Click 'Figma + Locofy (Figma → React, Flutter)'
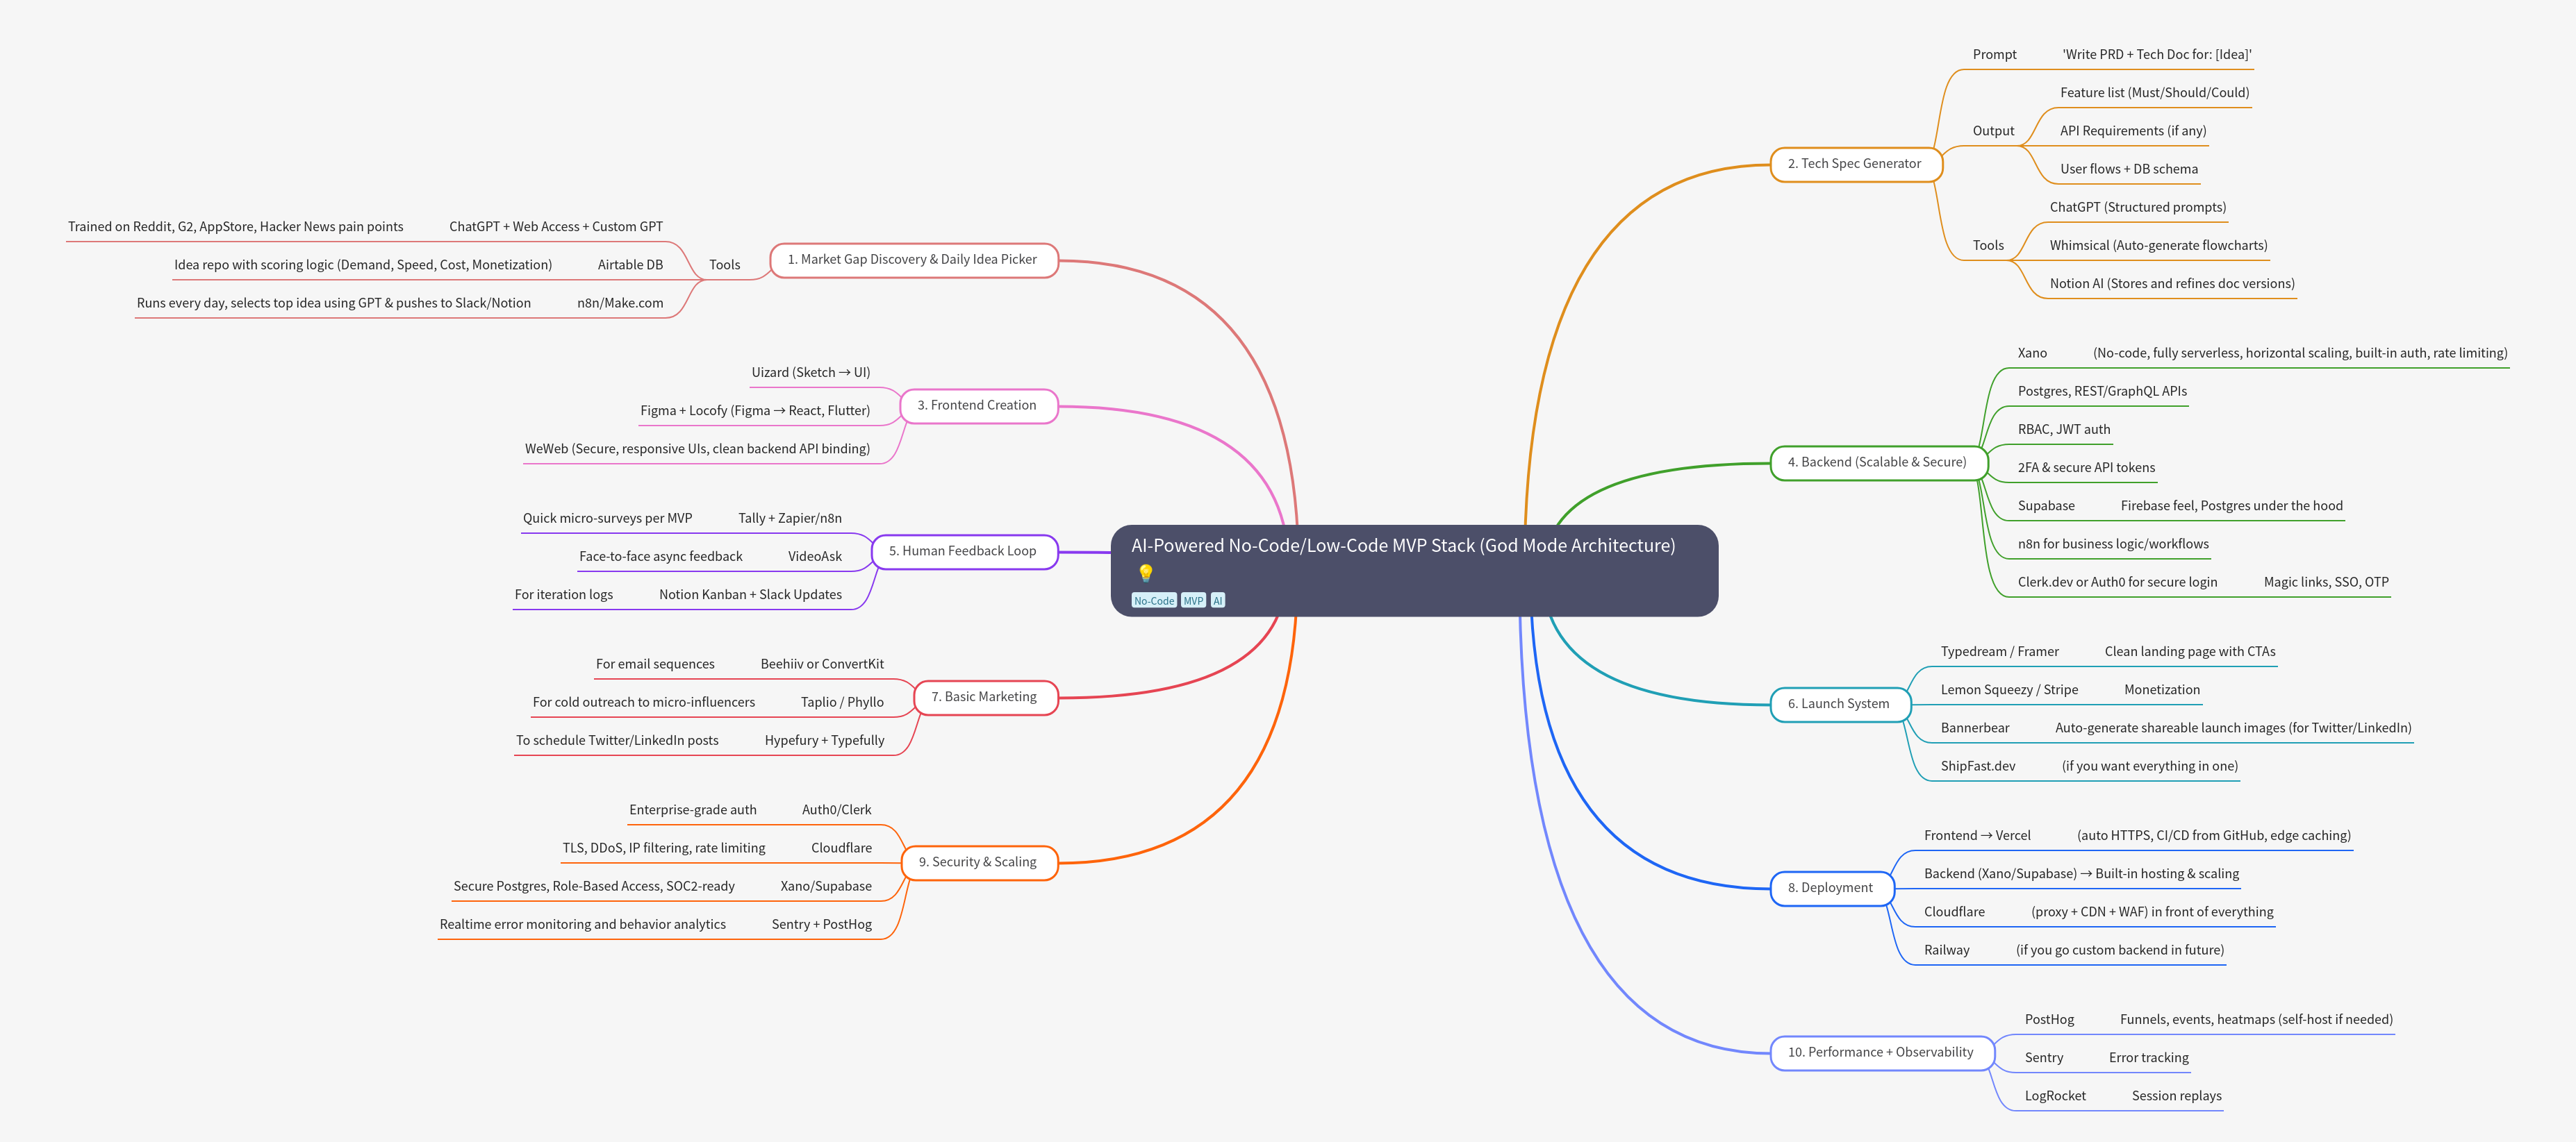The height and width of the screenshot is (1142, 2576). (755, 411)
